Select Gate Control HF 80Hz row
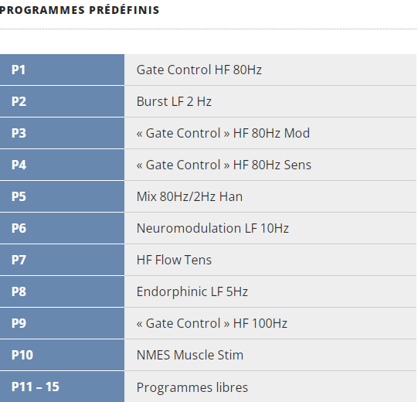 pos(270,70)
